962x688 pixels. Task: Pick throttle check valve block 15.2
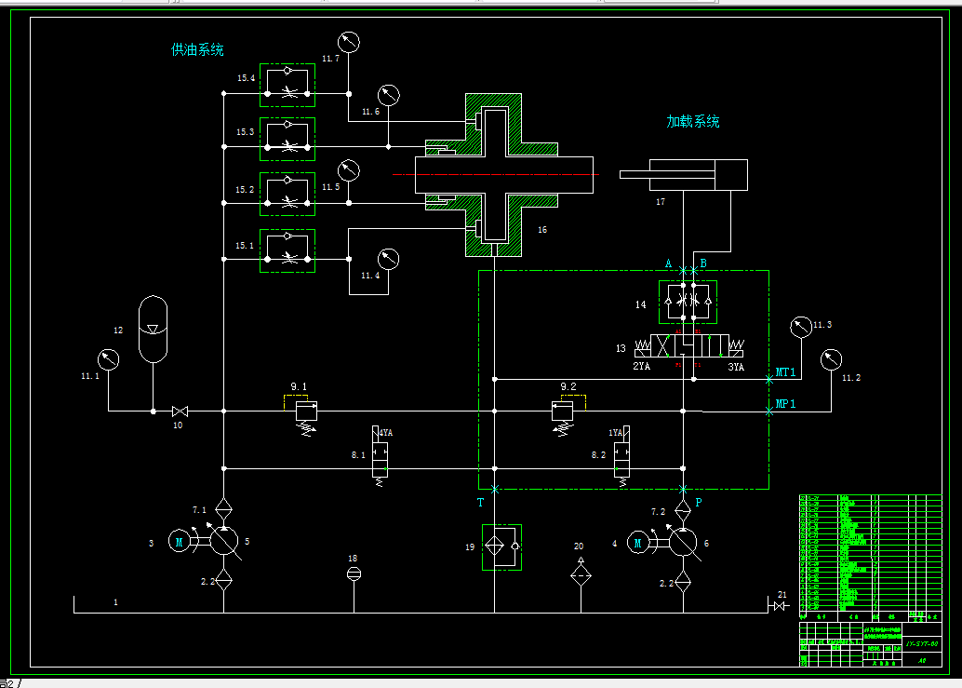click(287, 194)
